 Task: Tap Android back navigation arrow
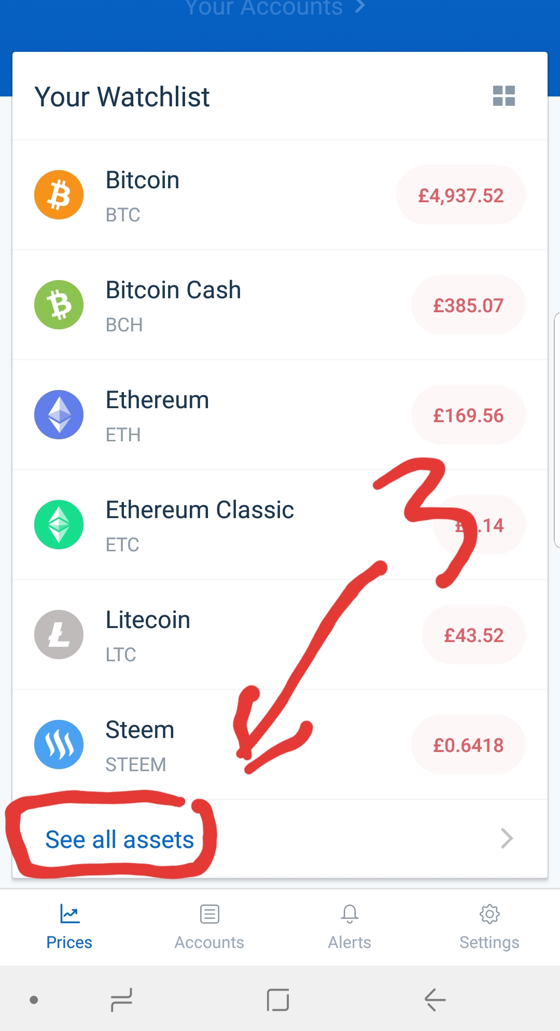coord(435,999)
